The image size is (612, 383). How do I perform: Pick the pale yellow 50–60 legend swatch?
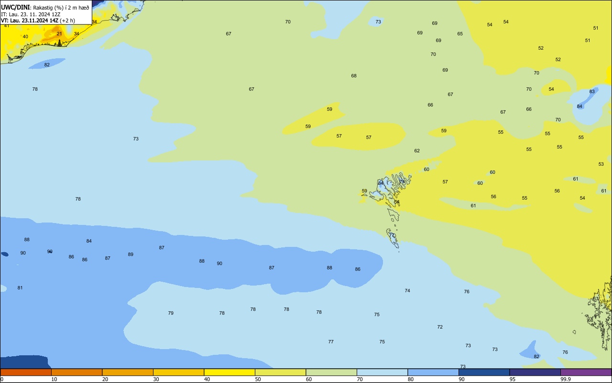pyautogui.click(x=280, y=372)
